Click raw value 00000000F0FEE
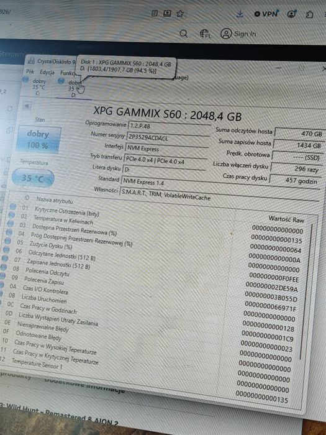The height and width of the screenshot is (435, 326). point(274,277)
